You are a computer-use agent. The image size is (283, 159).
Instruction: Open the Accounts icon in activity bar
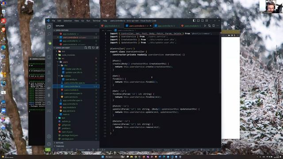(49, 136)
